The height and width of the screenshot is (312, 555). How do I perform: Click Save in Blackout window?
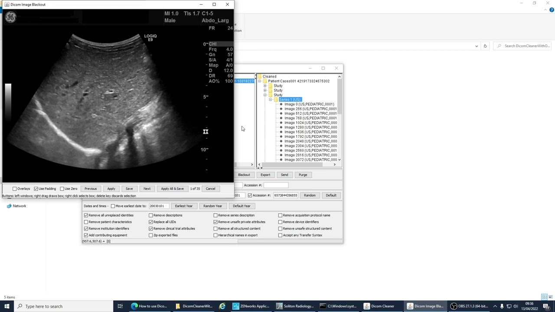pyautogui.click(x=129, y=188)
